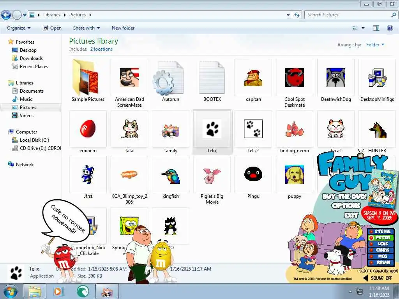This screenshot has width=399, height=299.
Task: Click Libraries in the address path
Action: (52, 15)
